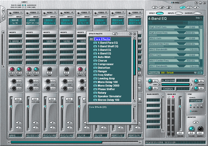Collapse the Core Effects folder
This screenshot has width=208, height=146.
91,39
